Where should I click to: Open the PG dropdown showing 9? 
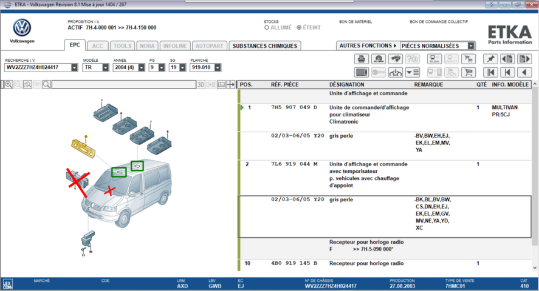162,67
